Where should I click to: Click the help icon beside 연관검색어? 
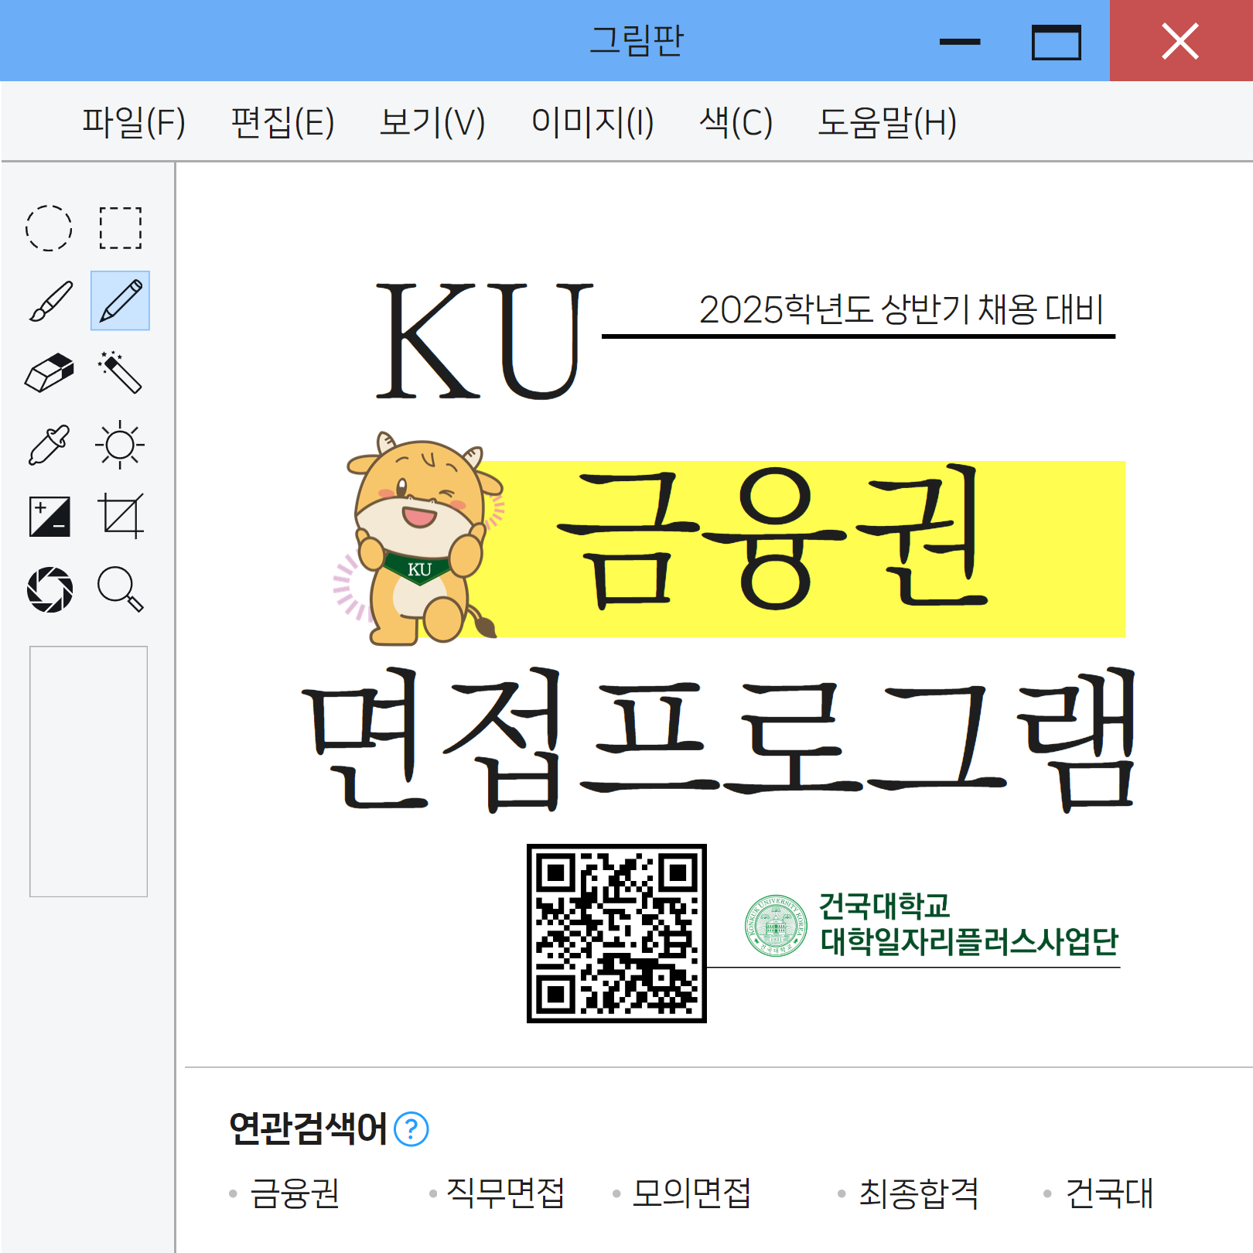[x=411, y=1129]
